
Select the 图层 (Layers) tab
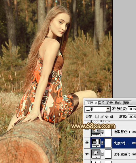pyautogui.click(x=90, y=103)
